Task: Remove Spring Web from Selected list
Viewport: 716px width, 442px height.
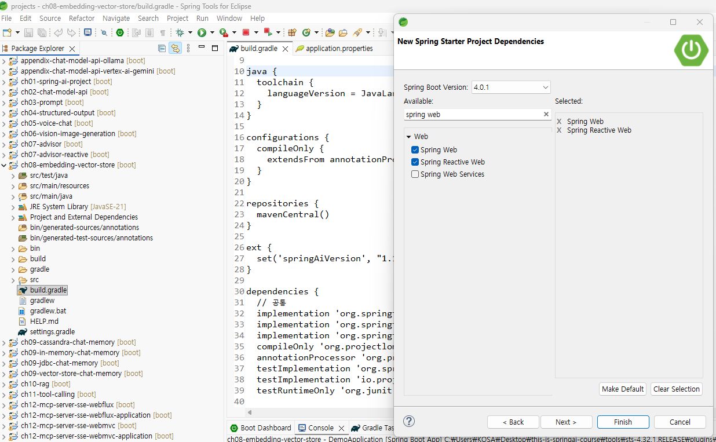Action: coord(559,122)
